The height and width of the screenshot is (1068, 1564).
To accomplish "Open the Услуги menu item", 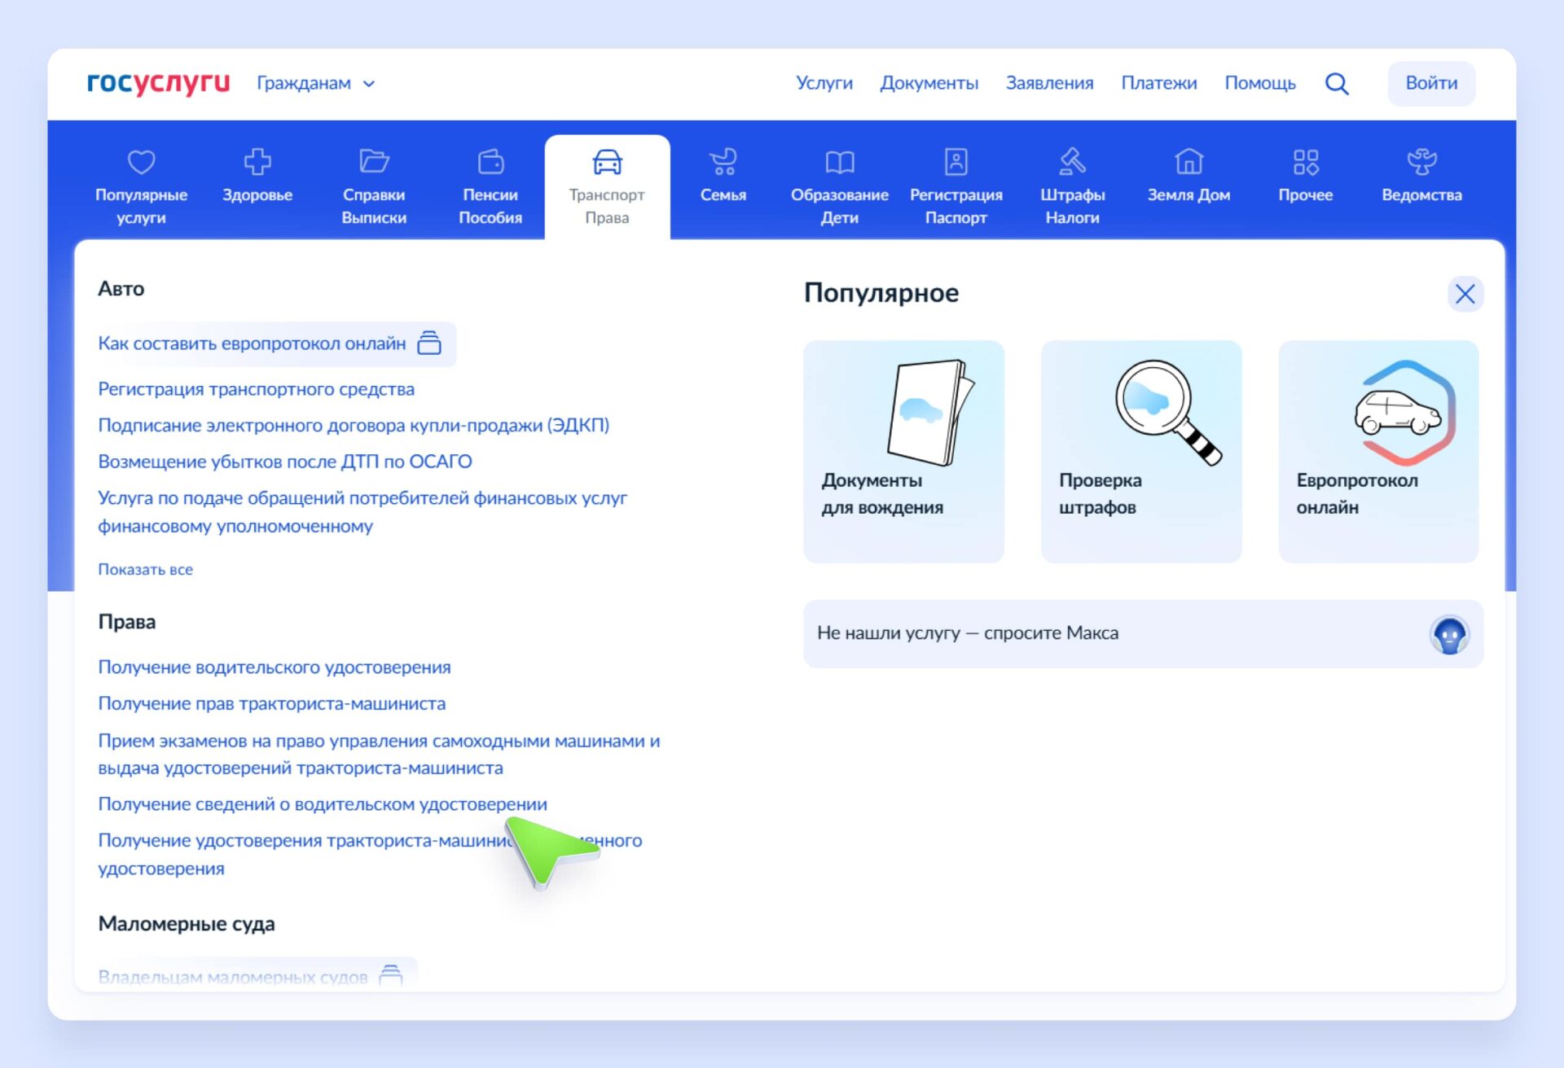I will click(x=824, y=83).
